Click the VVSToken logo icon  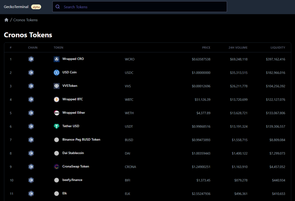pos(56,86)
